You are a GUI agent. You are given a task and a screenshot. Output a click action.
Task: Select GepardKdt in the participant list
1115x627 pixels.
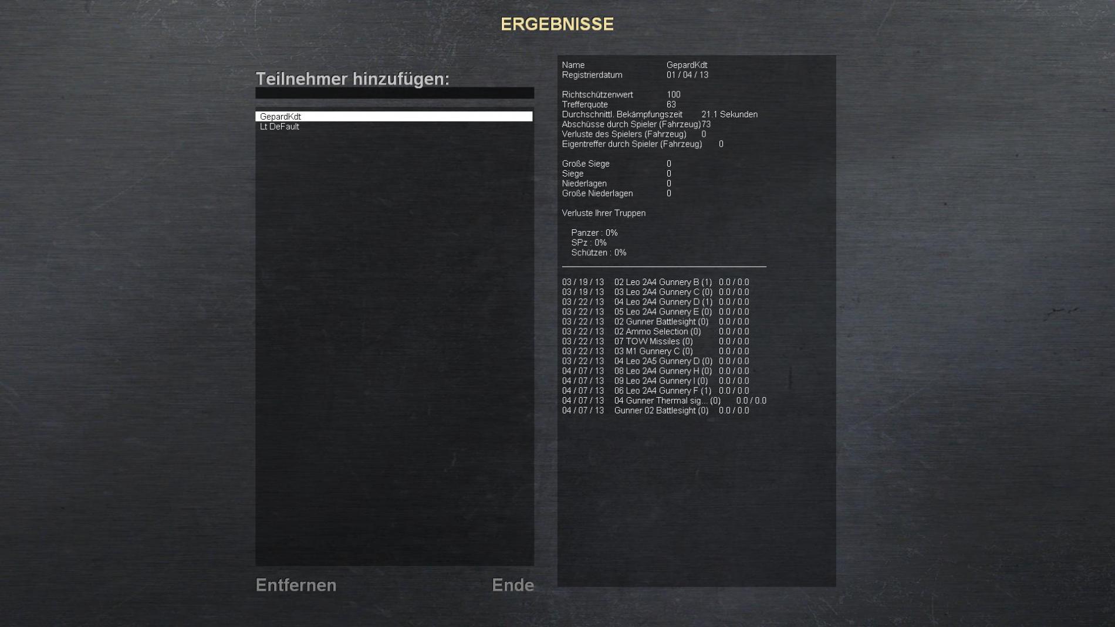394,117
